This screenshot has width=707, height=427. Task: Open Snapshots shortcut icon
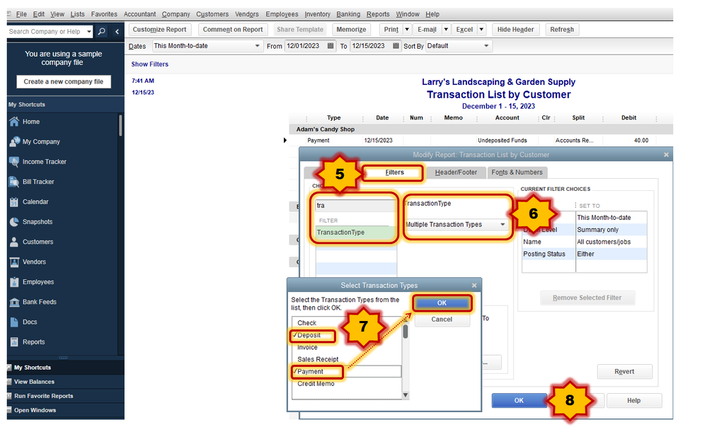(x=14, y=222)
